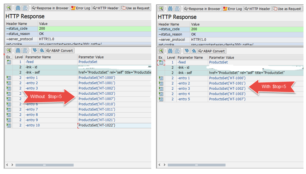Viewport: 306px width, 174px height.
Task: Click horizontal scrollbar in left panel
Action: point(44,165)
